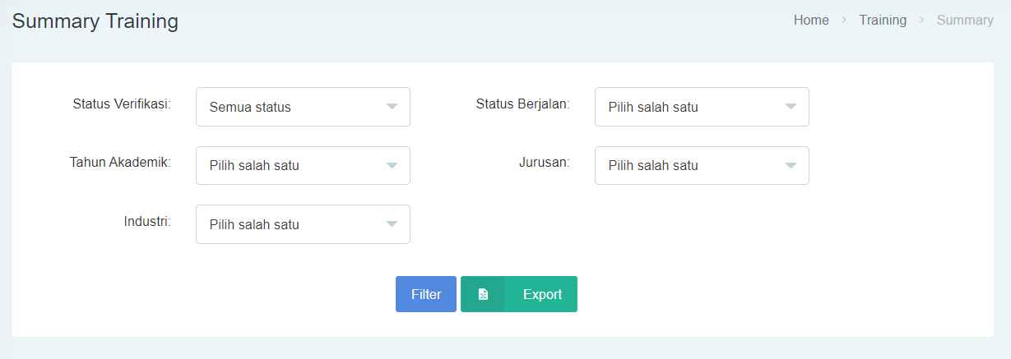Click the Status Verifikasi field label
The height and width of the screenshot is (359, 1011).
122,104
